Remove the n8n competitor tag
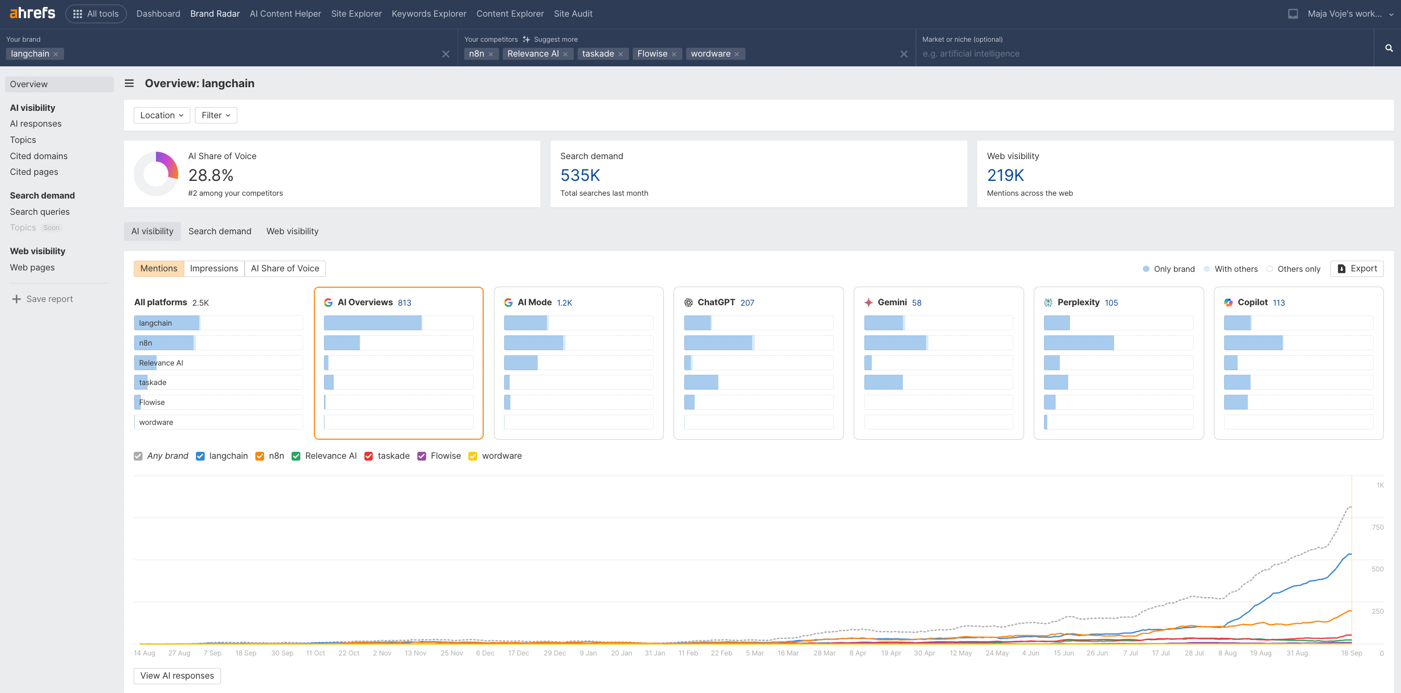 (x=491, y=54)
